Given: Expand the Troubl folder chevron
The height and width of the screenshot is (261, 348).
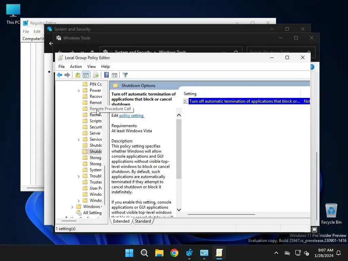Looking at the screenshot, I should coord(79,176).
